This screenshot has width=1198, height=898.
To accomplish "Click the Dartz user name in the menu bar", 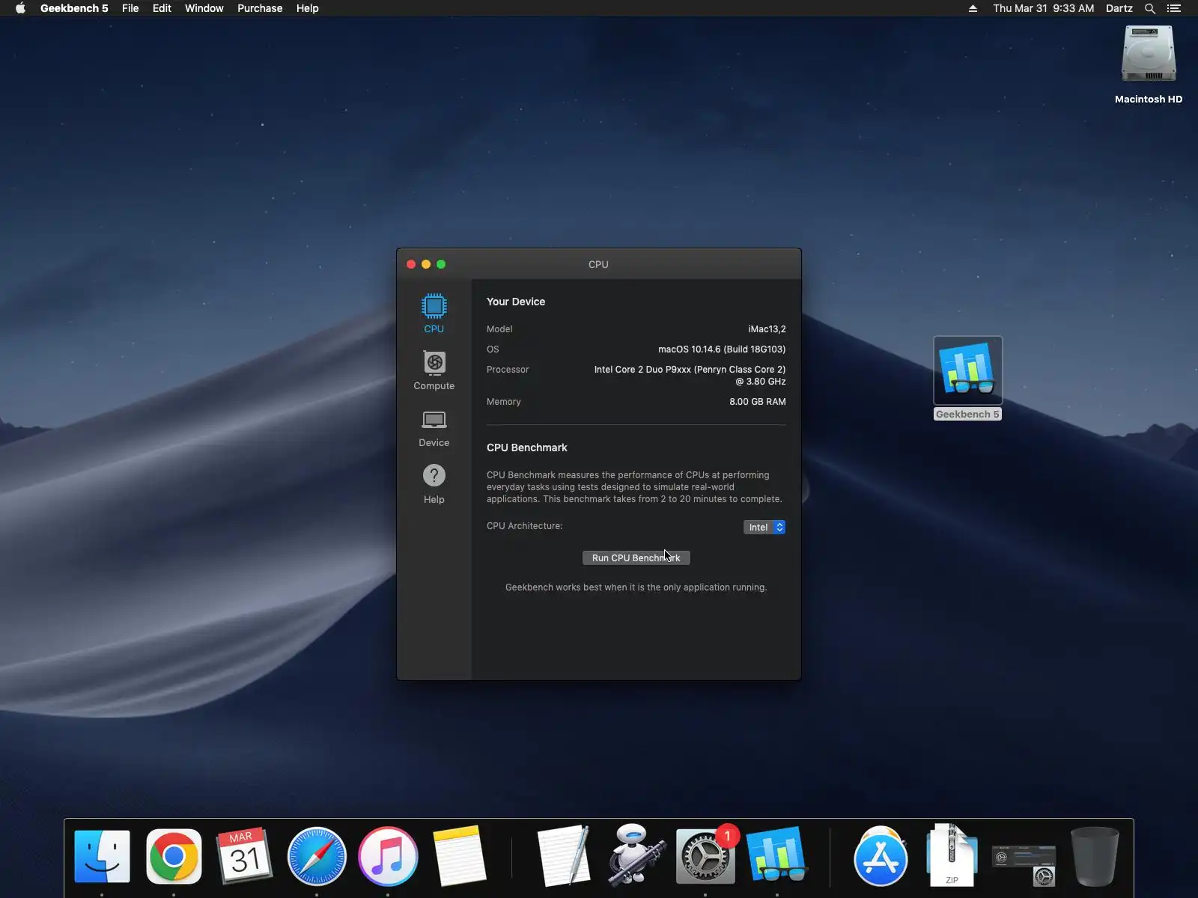I will [1119, 8].
